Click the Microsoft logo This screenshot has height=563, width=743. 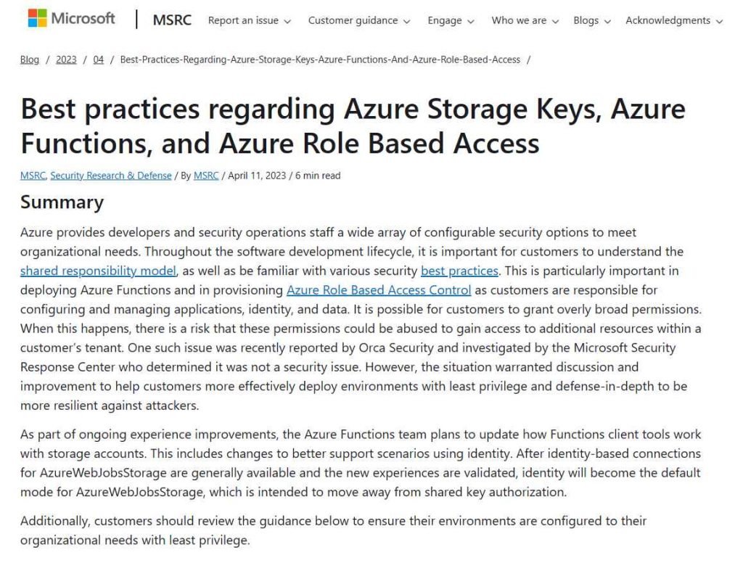[71, 20]
